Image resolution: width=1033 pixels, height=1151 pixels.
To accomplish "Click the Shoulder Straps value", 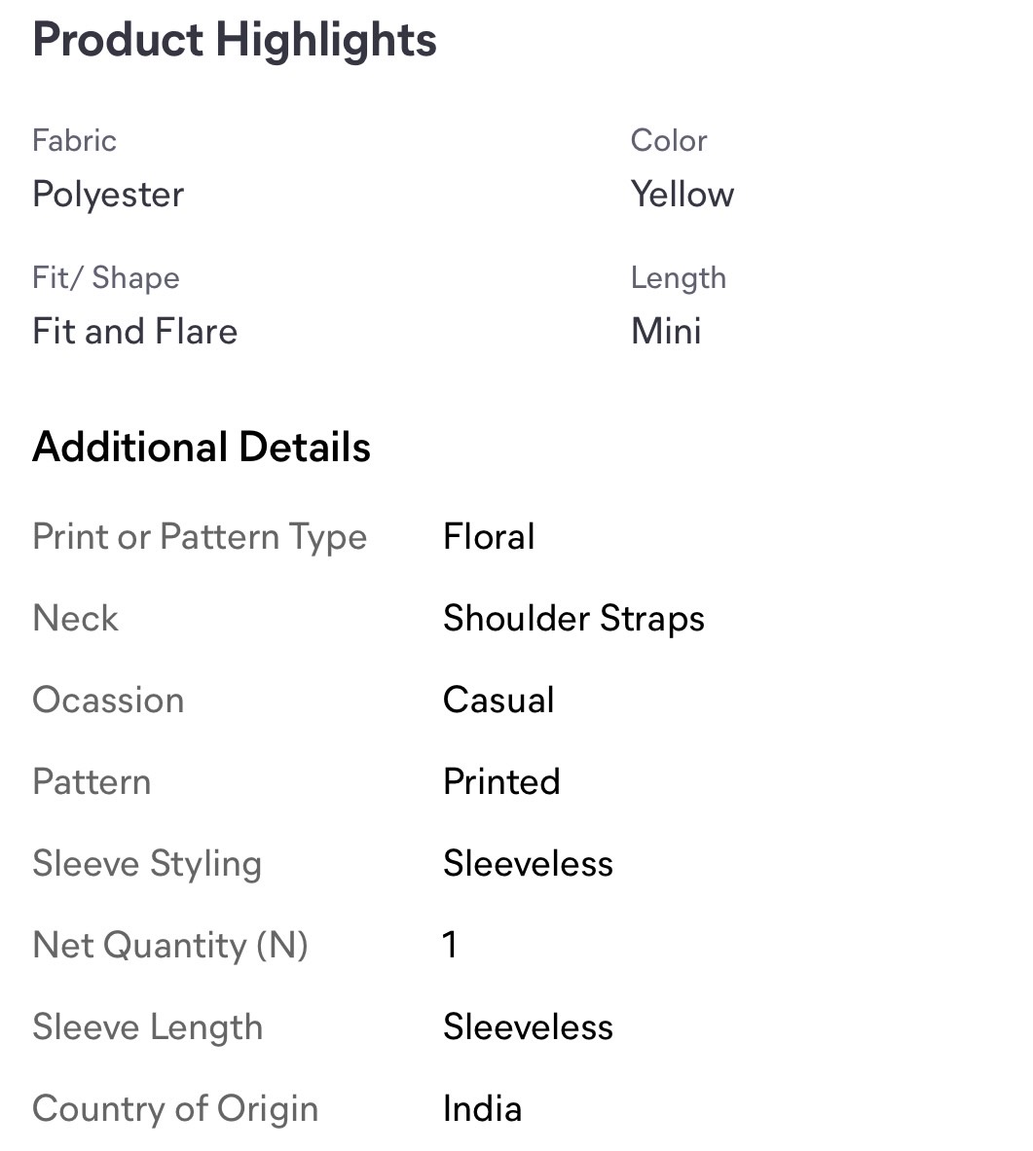I will click(x=573, y=619).
